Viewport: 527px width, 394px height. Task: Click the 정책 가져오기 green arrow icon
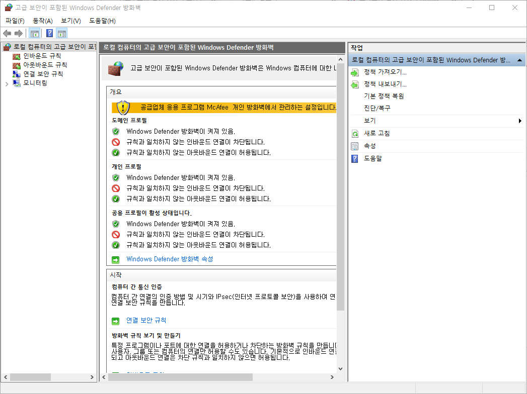[x=355, y=72]
